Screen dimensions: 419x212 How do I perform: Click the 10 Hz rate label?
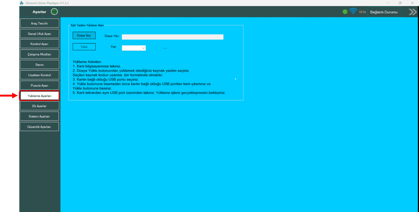362,12
